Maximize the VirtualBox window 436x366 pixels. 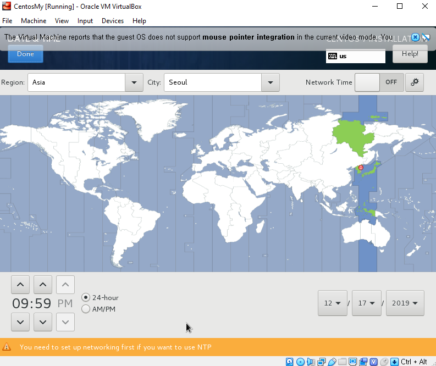(400, 6)
